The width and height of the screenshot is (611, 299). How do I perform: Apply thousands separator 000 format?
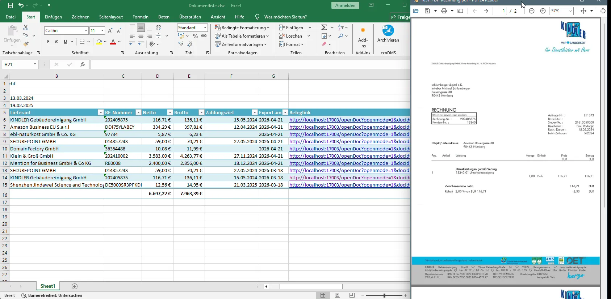coord(204,36)
